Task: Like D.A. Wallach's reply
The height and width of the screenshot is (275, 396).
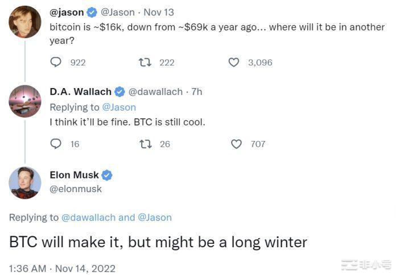Action: (236, 144)
